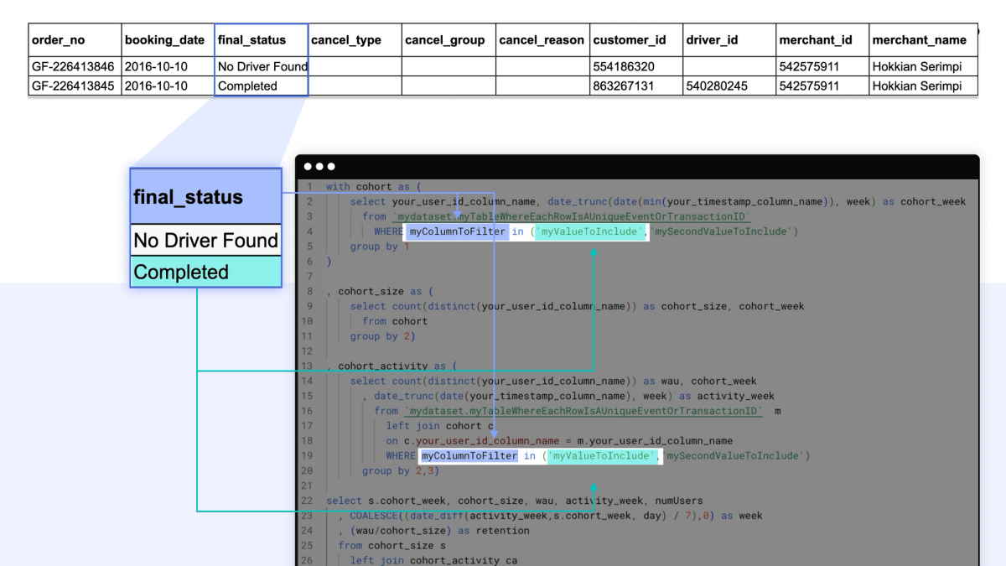The height and width of the screenshot is (566, 1006).
Task: Click highlighted myColumnToFilter on code line 4
Action: [458, 231]
